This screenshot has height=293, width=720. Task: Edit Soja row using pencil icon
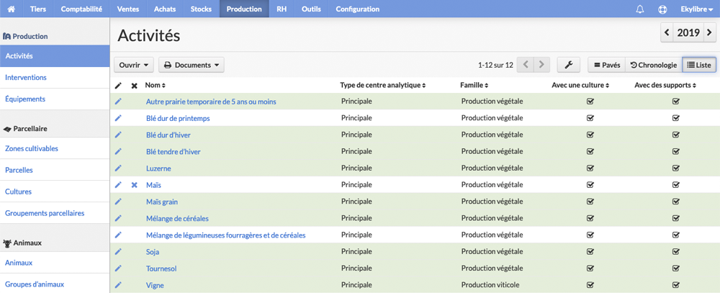pos(118,251)
